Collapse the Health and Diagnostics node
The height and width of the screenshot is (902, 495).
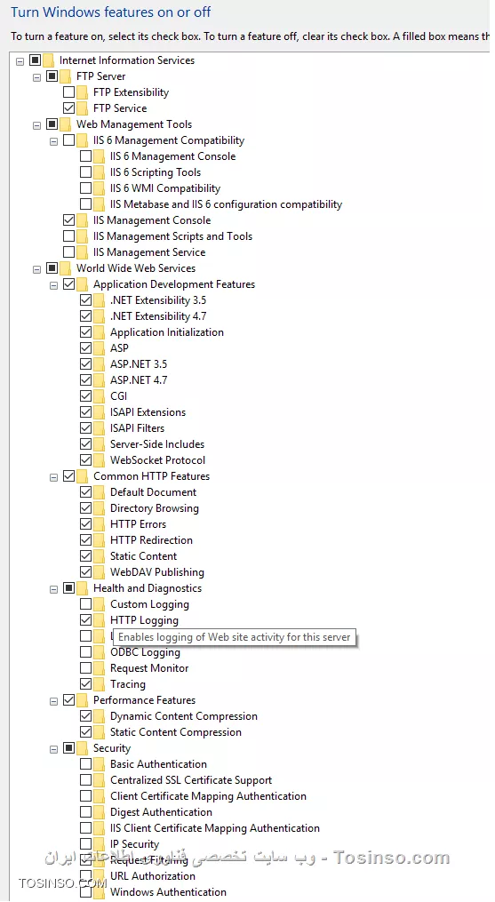[x=53, y=589]
